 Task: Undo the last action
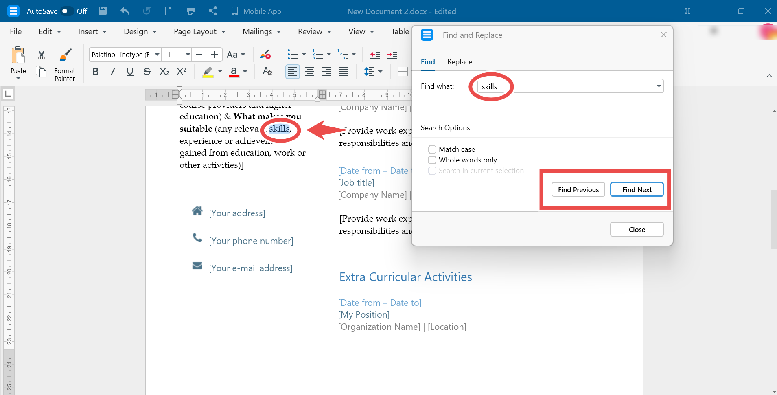pos(125,11)
